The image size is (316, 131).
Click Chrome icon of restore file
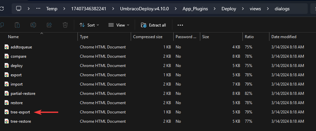[x=7, y=103]
